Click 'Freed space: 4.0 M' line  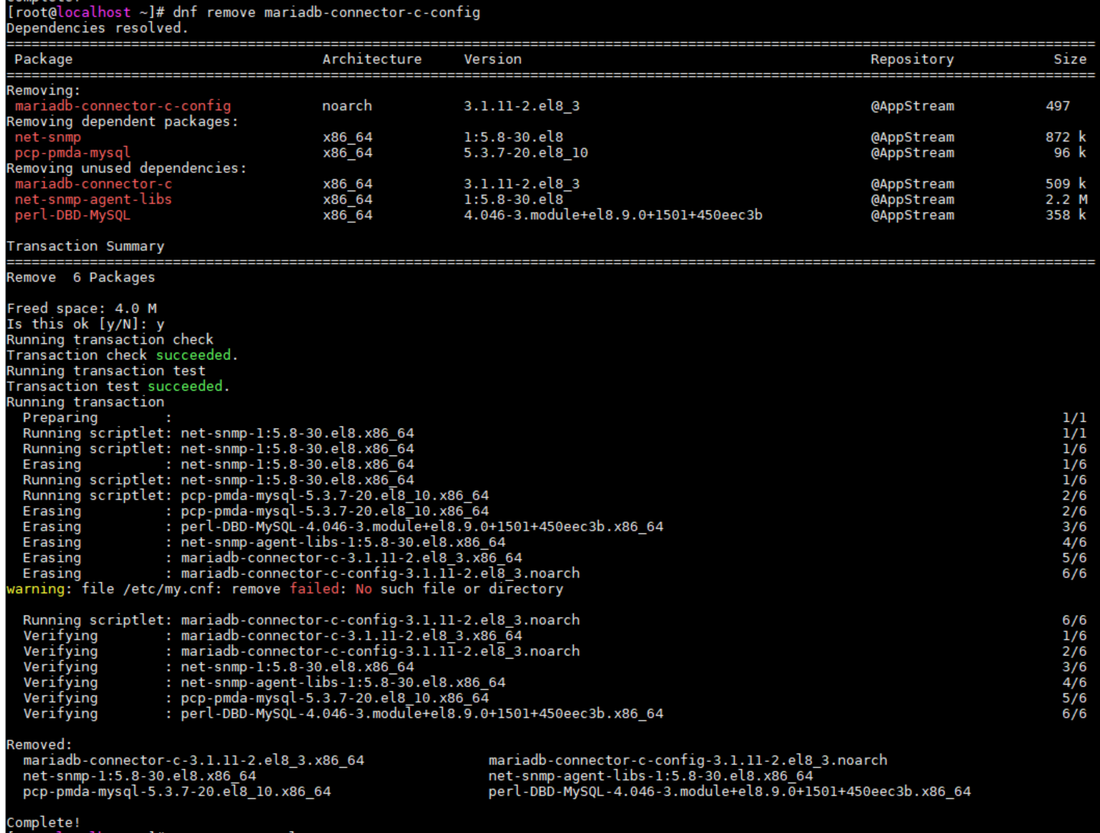[x=82, y=309]
